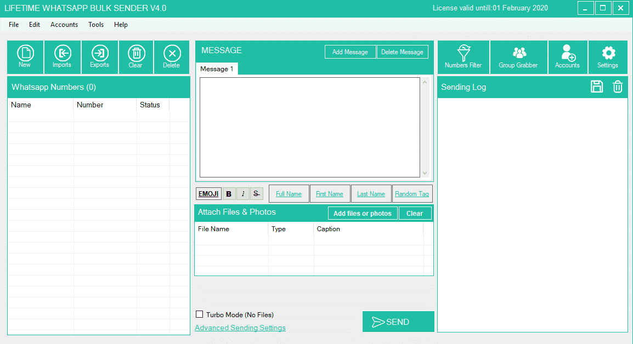
Task: Open the EMOJI picker
Action: 208,193
